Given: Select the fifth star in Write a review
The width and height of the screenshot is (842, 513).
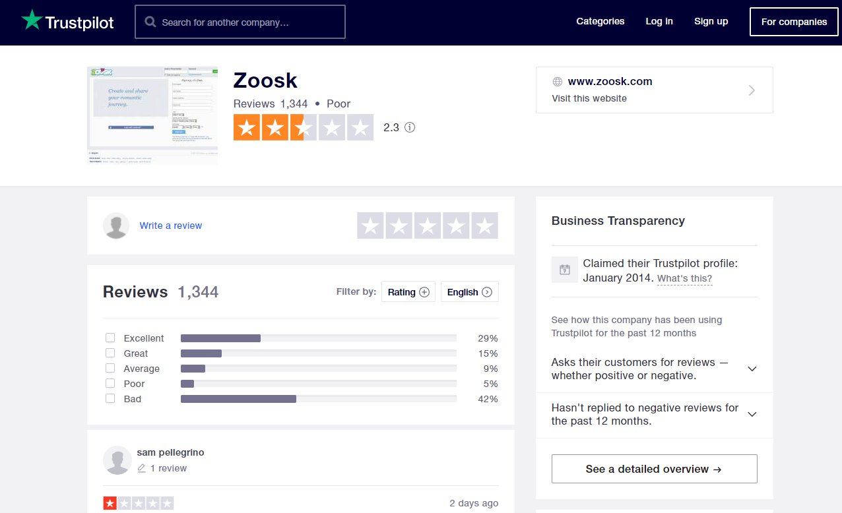Looking at the screenshot, I should pyautogui.click(x=484, y=226).
